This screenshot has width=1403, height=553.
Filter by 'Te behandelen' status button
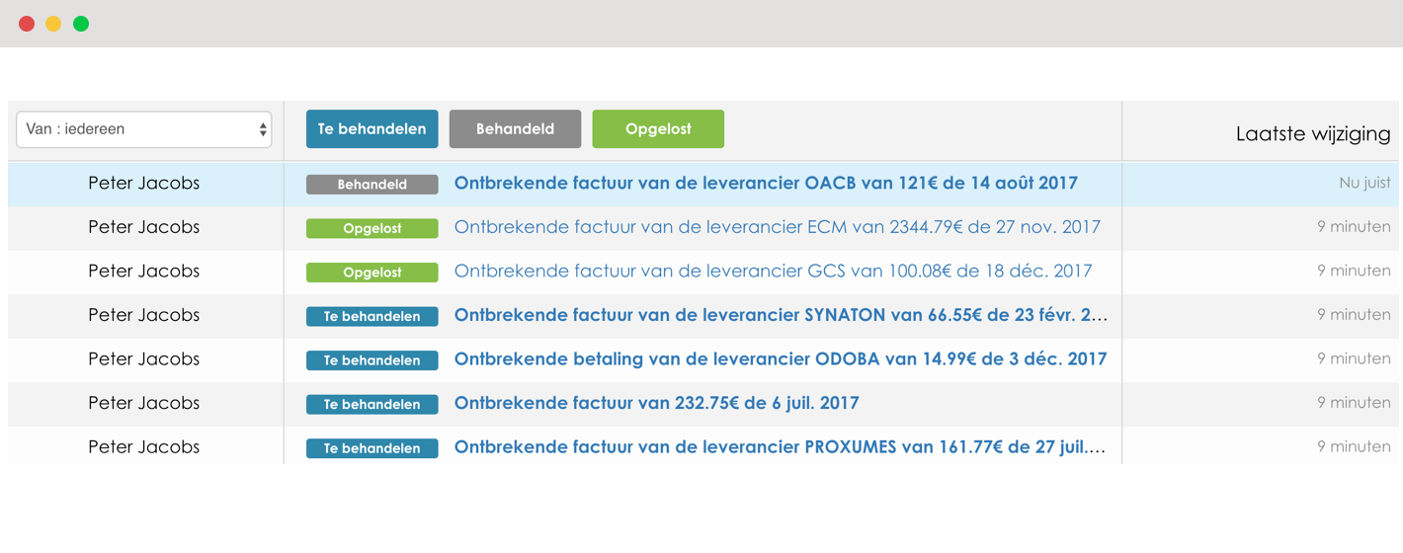click(x=372, y=129)
